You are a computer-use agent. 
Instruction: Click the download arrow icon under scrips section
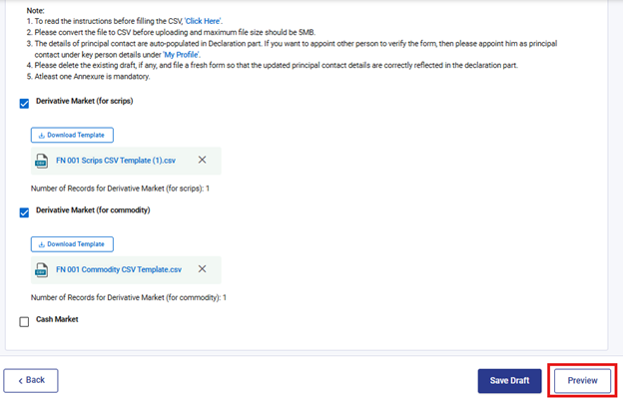(x=40, y=135)
